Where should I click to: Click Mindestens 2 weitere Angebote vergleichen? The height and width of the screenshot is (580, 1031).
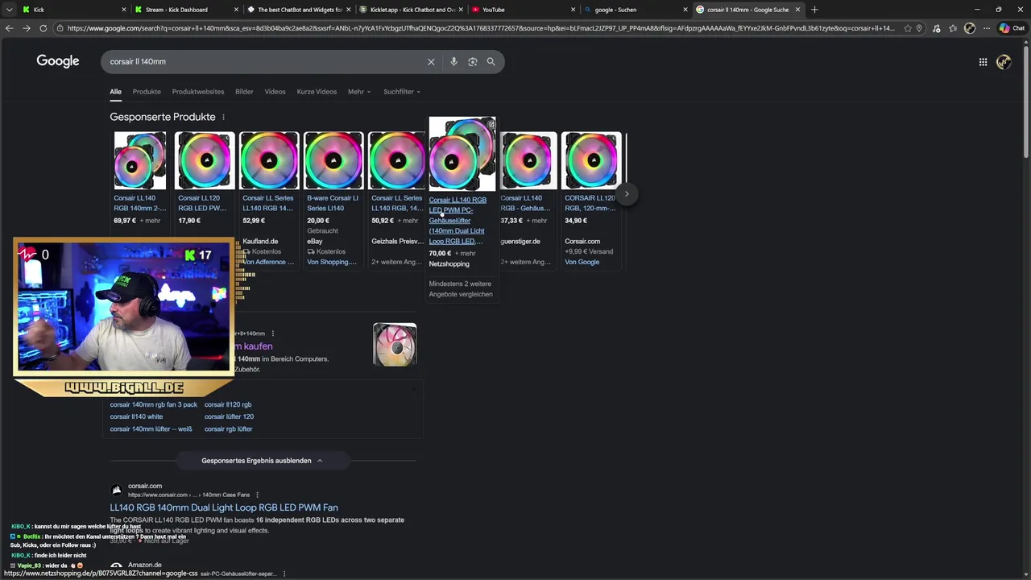(x=461, y=289)
